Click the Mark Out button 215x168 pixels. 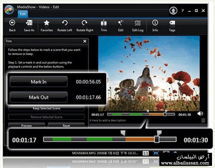[x=39, y=97]
